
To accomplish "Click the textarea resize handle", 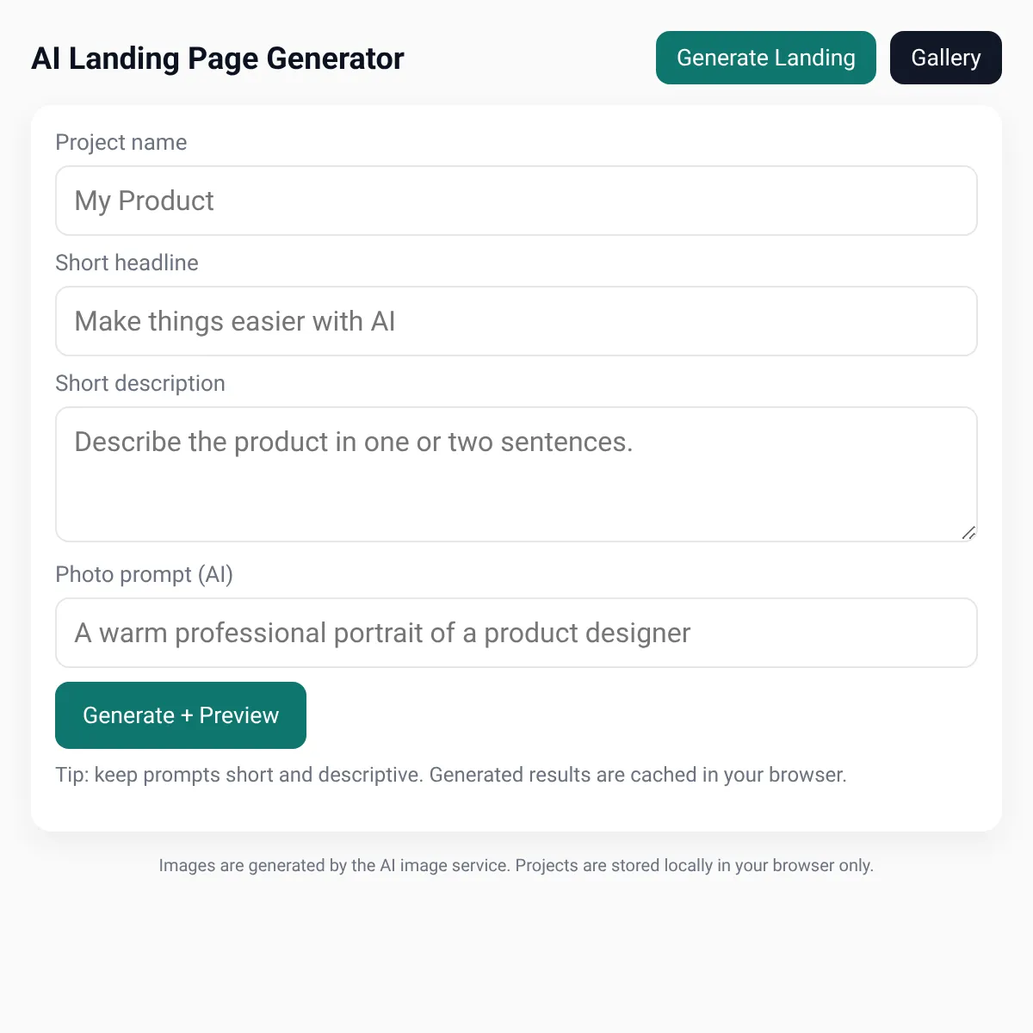I will click(968, 533).
